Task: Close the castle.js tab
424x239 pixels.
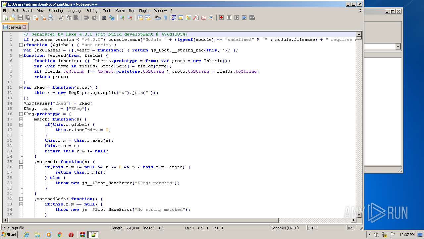Action: click(x=25, y=27)
